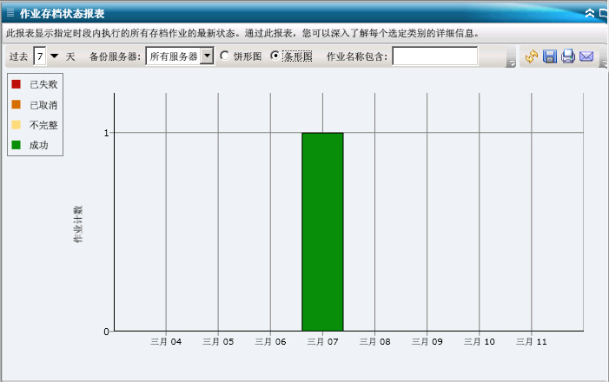Screen dimensions: 609x382
Task: Click the yellow 不完整 legend swatch
Action: [16, 125]
